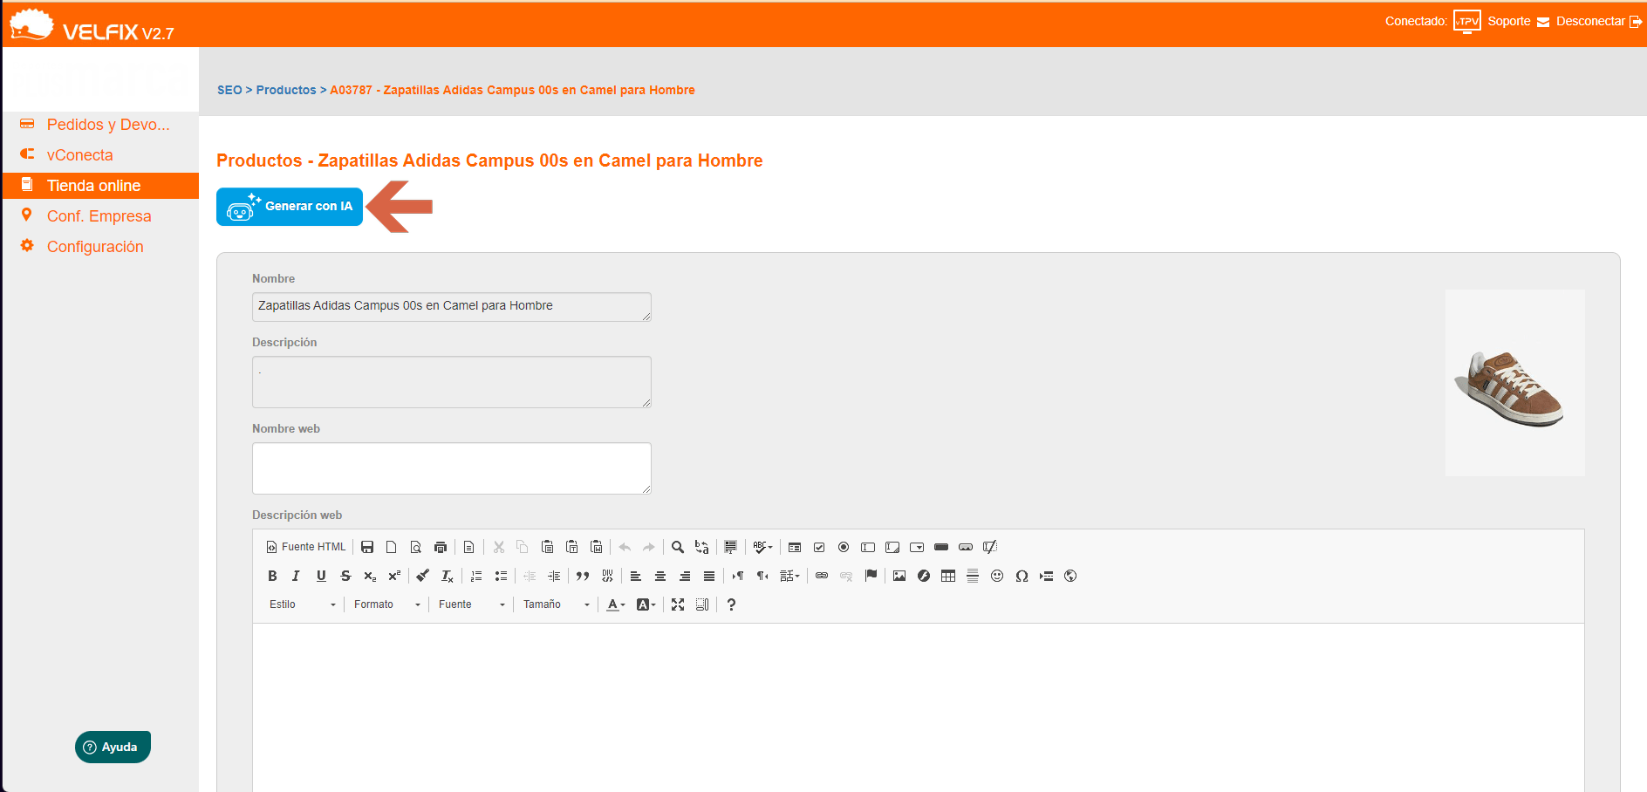
Task: Click the Remove Format icon
Action: tap(448, 576)
